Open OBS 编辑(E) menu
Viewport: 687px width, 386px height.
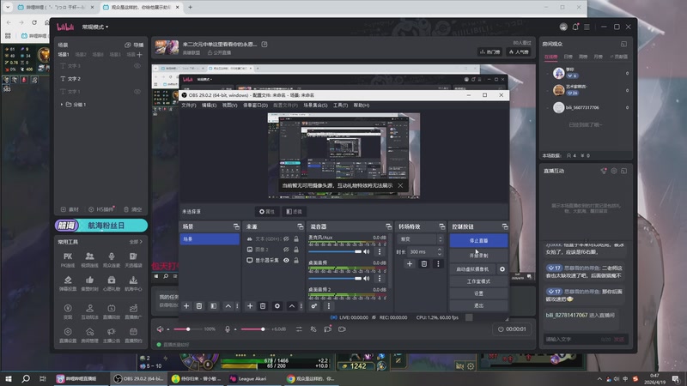[209, 105]
